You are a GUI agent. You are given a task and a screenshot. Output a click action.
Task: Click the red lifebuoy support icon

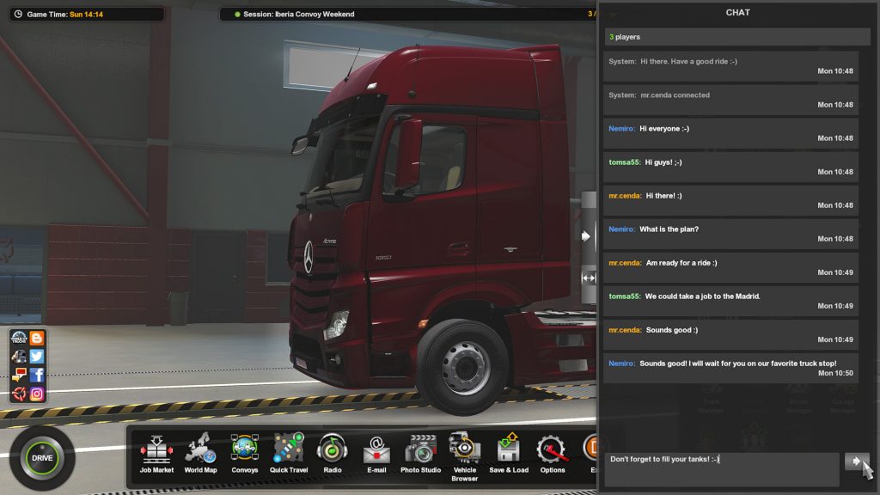[19, 394]
